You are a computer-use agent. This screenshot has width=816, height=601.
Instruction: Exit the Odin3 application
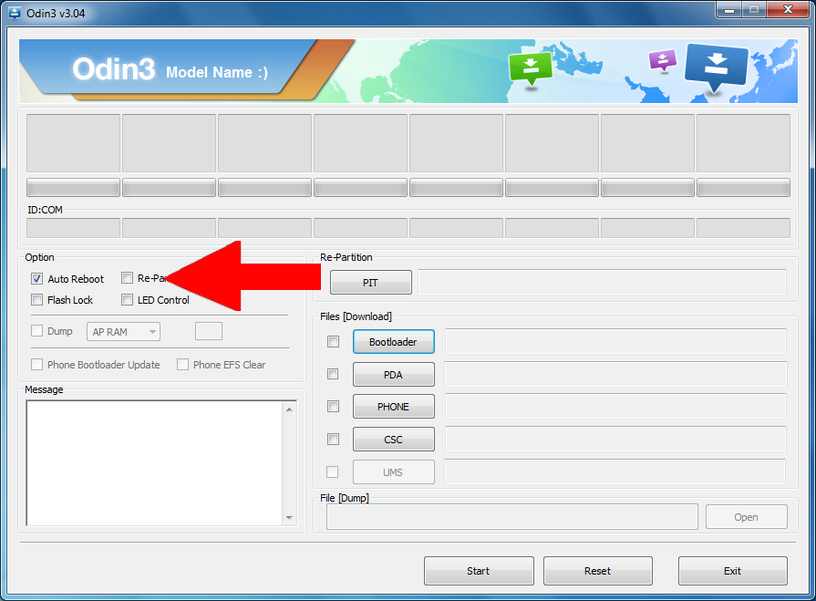coord(733,571)
